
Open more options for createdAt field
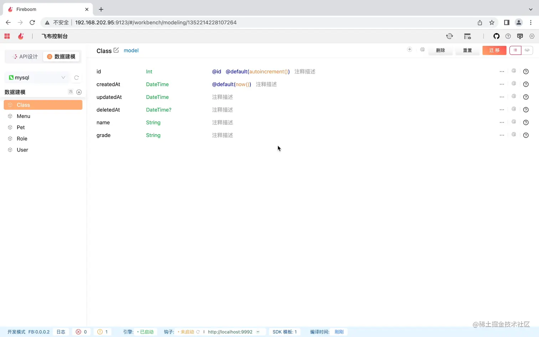point(502,84)
